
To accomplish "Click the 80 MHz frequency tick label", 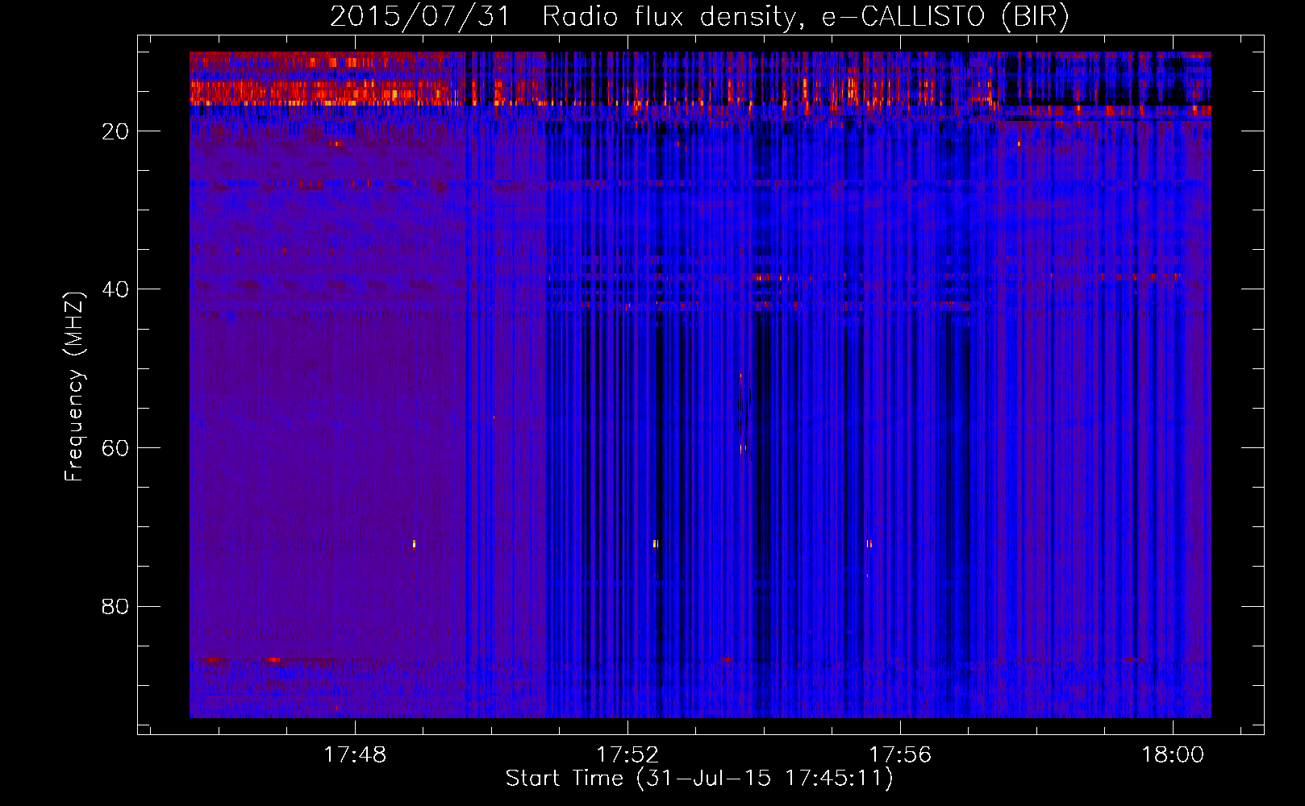I will pyautogui.click(x=115, y=606).
